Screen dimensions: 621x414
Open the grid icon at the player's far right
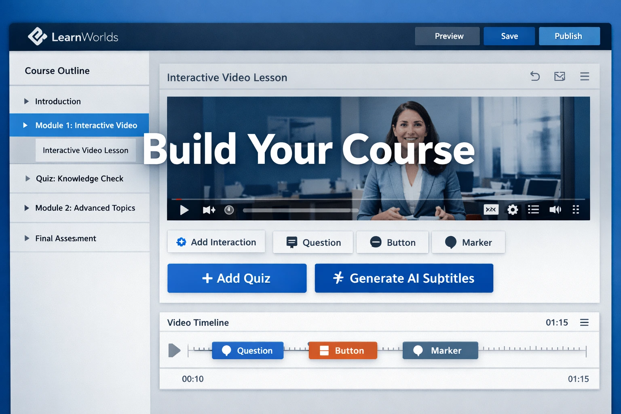[576, 210]
